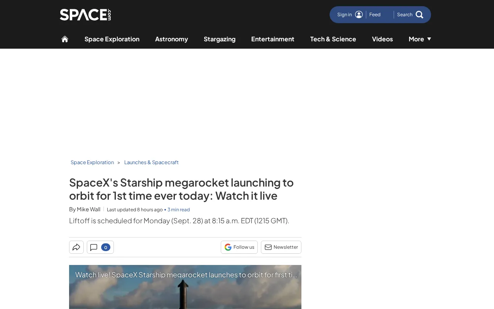Click the Starship launch video thumbnail
Screen dimensions: 494x309
[x=185, y=287]
